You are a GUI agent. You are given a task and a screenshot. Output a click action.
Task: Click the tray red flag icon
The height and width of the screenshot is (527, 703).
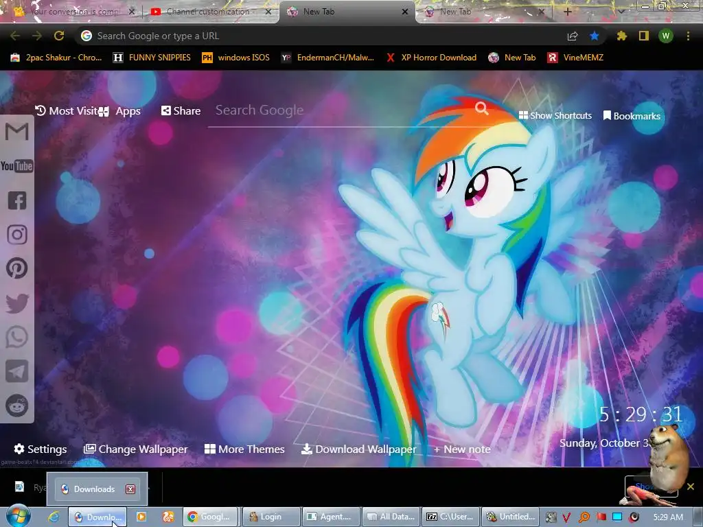click(x=601, y=517)
